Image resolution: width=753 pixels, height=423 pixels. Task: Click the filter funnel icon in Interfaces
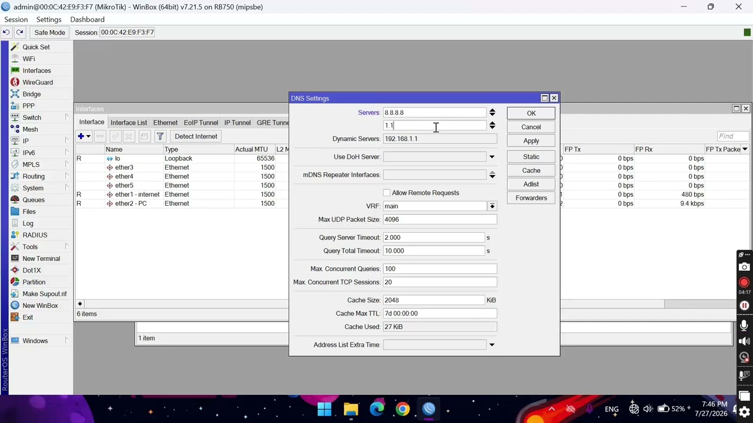click(x=160, y=136)
